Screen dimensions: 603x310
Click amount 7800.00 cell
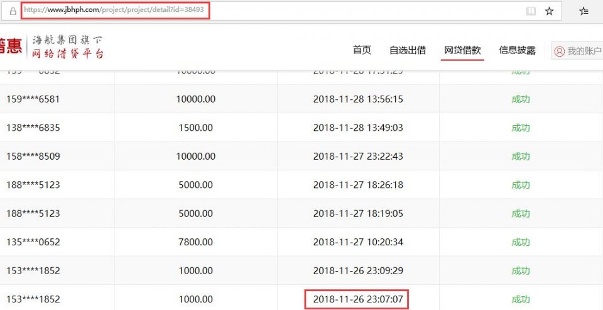196,242
